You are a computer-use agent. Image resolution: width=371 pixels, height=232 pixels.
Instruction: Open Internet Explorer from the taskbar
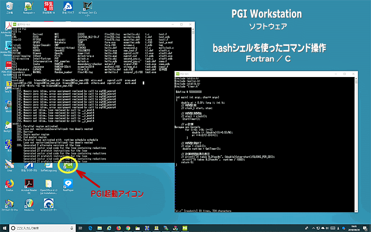(109, 228)
